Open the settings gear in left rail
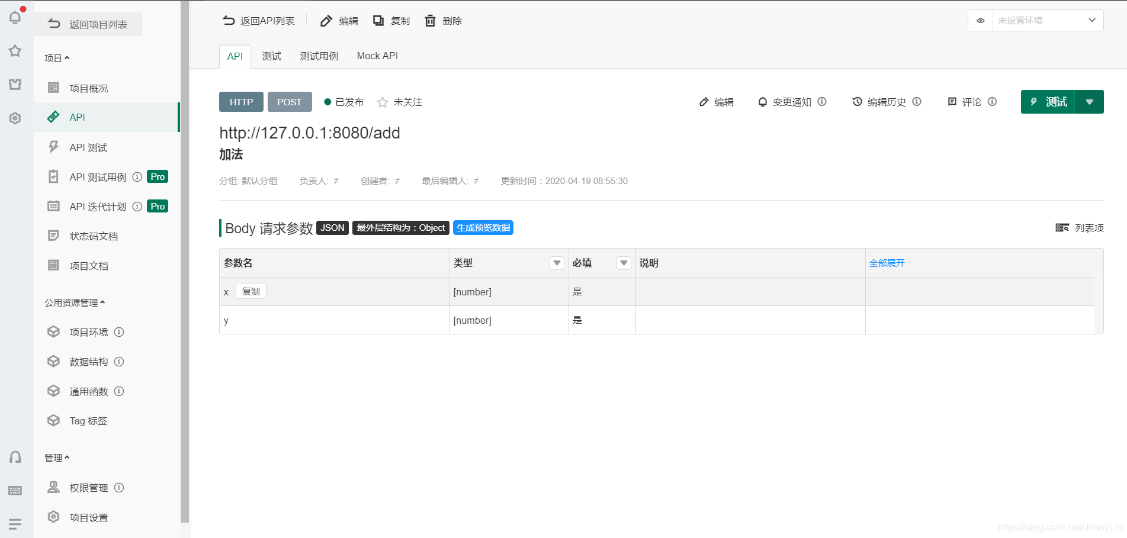The image size is (1127, 538). click(x=15, y=118)
